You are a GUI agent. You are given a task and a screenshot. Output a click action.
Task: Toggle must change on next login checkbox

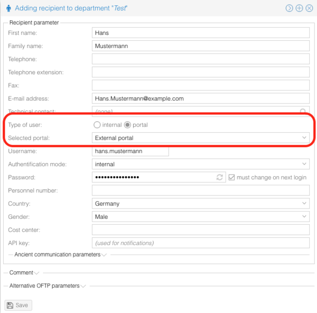(x=232, y=178)
